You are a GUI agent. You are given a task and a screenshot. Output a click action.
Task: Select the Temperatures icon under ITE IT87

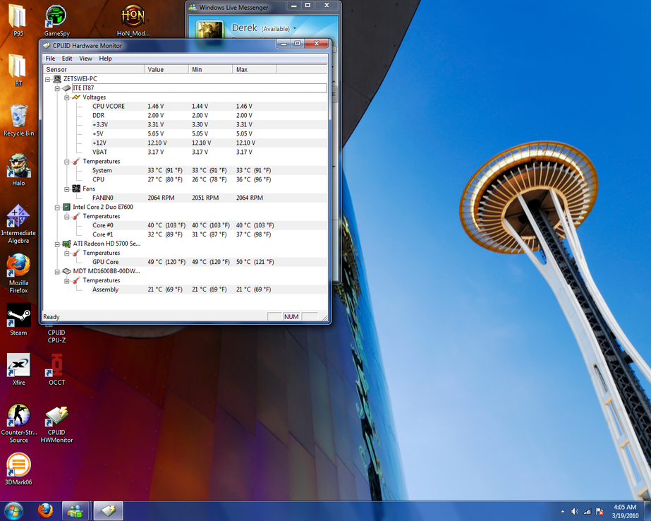click(x=75, y=161)
